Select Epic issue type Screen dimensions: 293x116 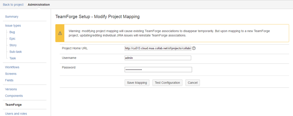tap(12, 39)
